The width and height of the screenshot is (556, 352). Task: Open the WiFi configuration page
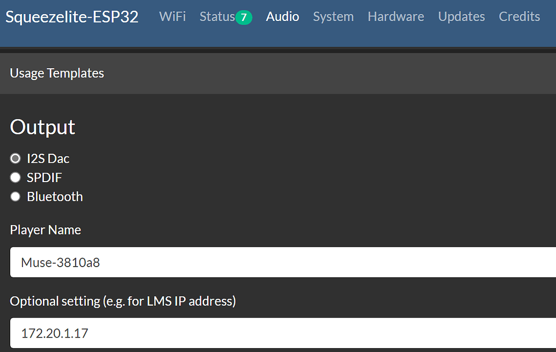point(172,17)
